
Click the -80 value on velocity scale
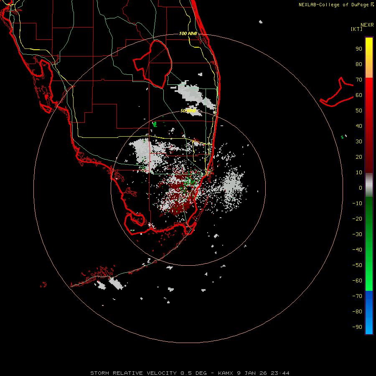(357, 312)
